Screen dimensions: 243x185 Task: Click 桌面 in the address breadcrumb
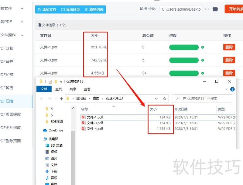click(96, 98)
